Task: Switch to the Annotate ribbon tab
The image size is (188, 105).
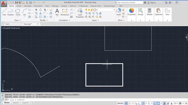Action: pyautogui.click(x=27, y=6)
